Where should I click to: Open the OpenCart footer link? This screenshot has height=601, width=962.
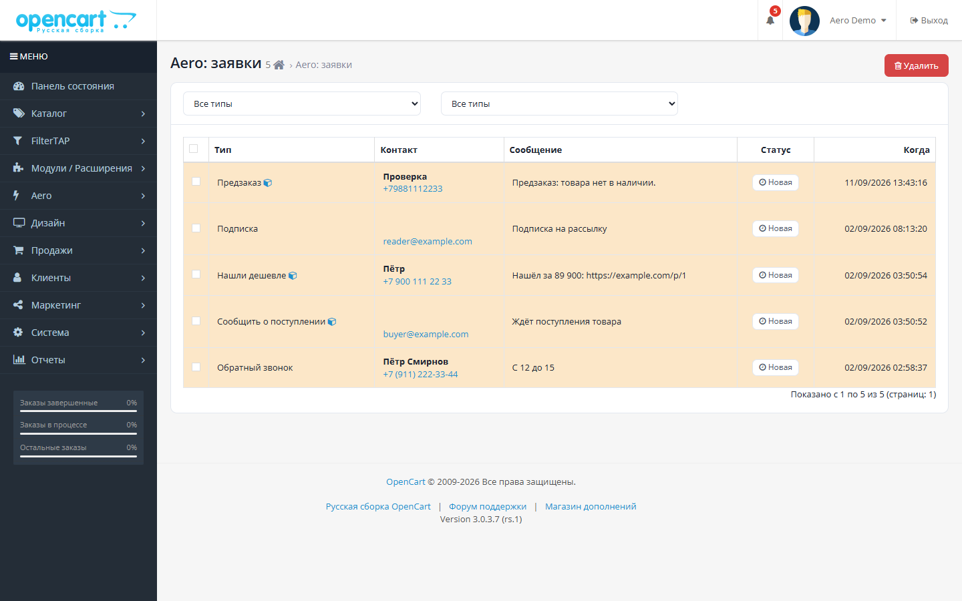(406, 482)
